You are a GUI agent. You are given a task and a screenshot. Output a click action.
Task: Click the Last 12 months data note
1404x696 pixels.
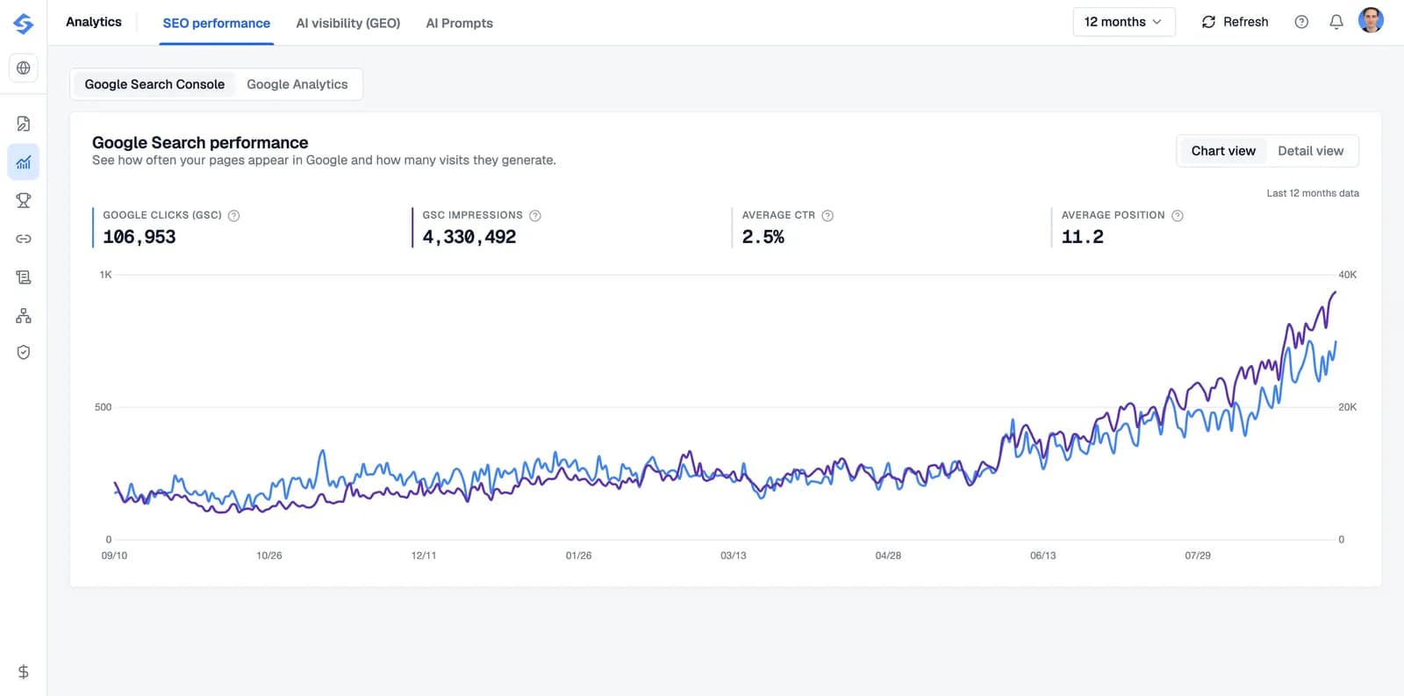(x=1313, y=193)
